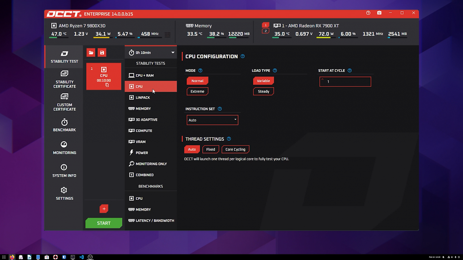Open the help icon in title bar
This screenshot has height=260, width=463.
click(x=368, y=13)
